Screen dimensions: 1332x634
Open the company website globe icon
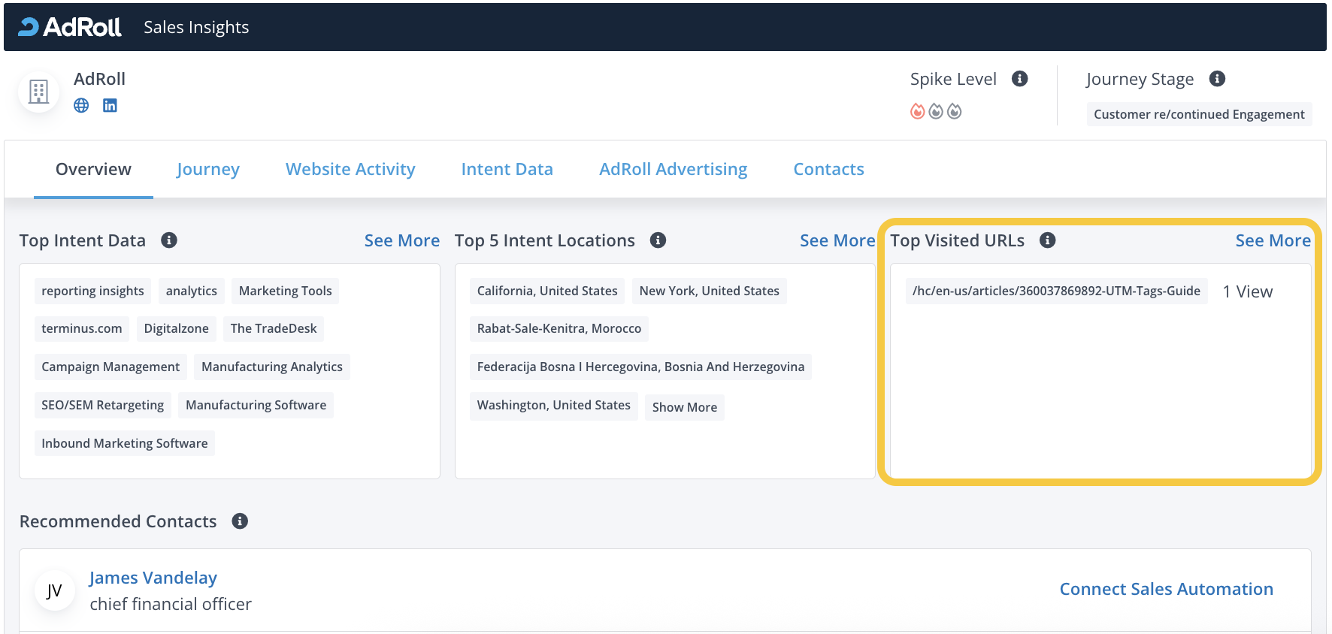pos(81,105)
